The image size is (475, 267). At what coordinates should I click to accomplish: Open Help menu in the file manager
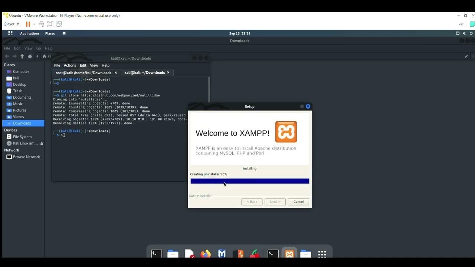pos(49,48)
